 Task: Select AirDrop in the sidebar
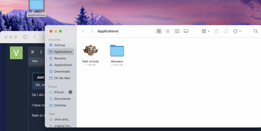pyautogui.click(x=60, y=45)
